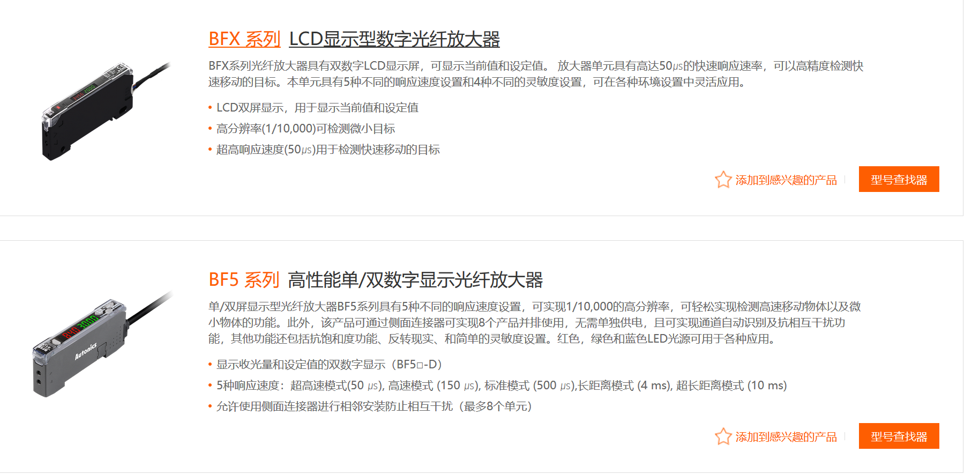
Task: Click the 高性能单/双数字显示光纤放大器 heading
Action: pos(415,280)
